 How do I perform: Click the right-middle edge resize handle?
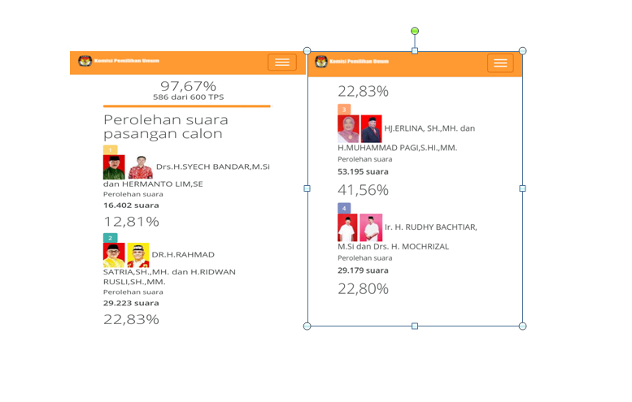tap(522, 188)
